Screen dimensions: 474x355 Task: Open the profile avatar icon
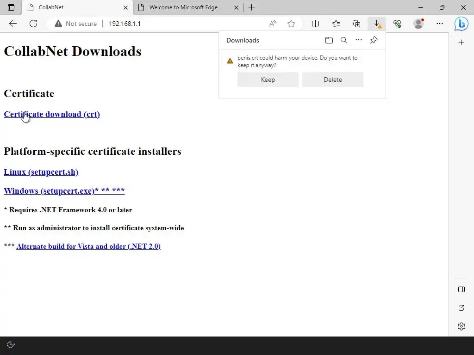[418, 24]
